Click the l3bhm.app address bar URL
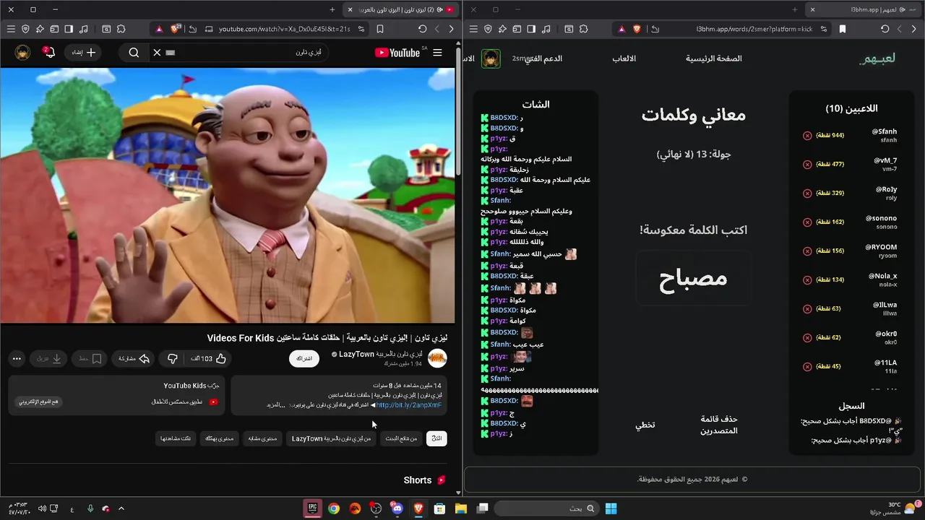Viewport: 925px width, 520px height. (754, 29)
